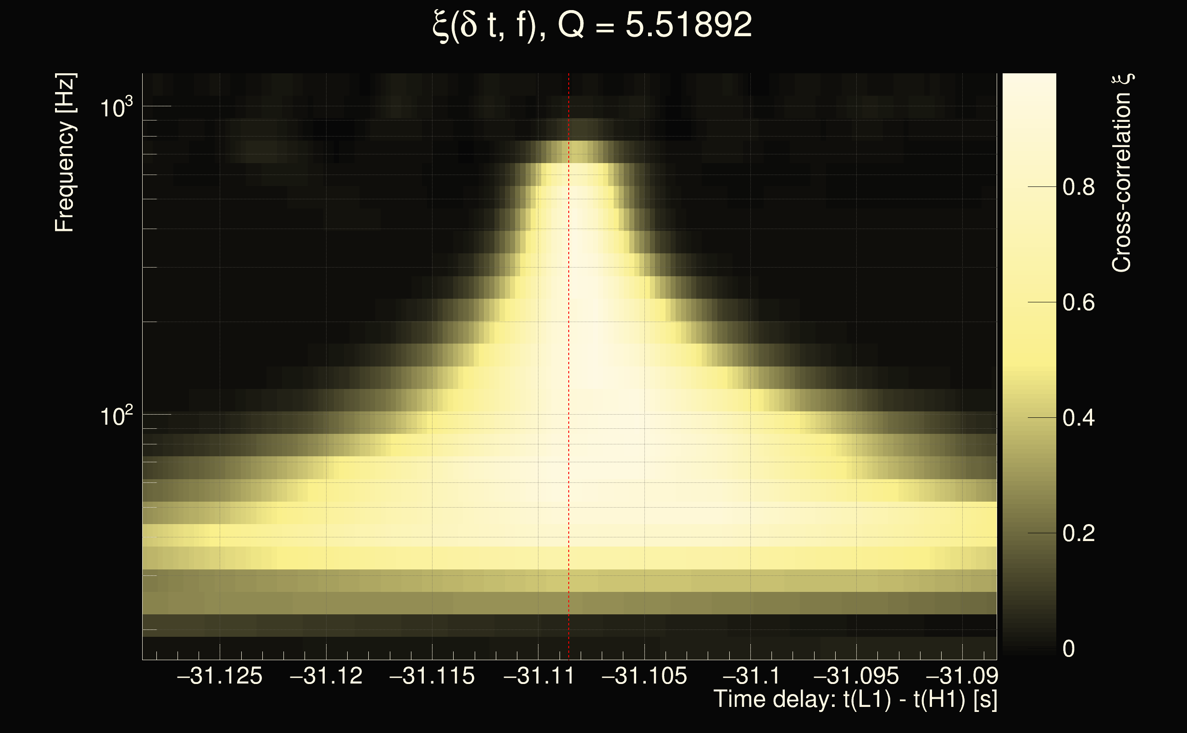Click the 10² frequency tick label

tap(116, 416)
